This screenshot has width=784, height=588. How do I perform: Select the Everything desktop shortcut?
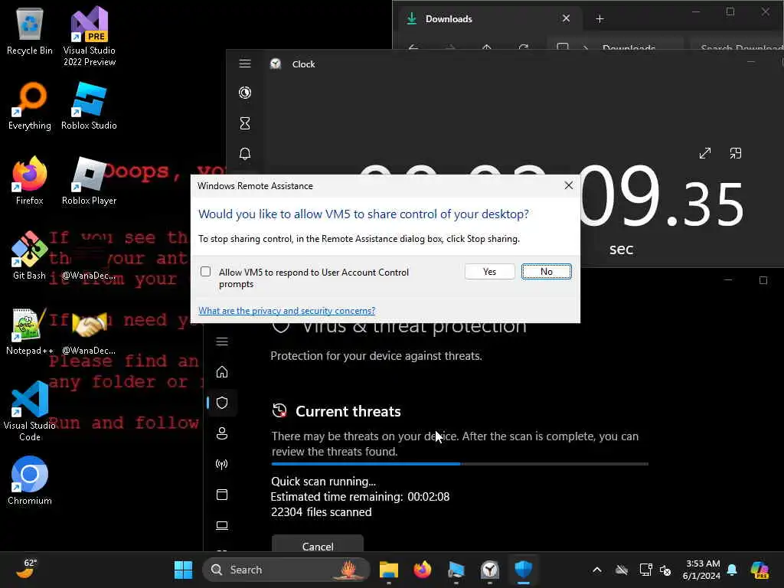(30, 106)
